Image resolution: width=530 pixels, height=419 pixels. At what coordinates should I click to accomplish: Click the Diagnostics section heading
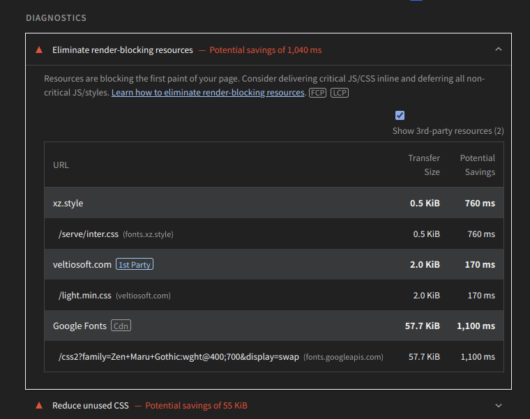[56, 17]
